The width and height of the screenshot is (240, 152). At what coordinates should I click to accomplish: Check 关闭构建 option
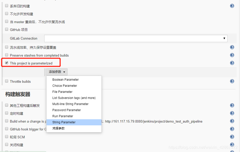click(x=7, y=144)
